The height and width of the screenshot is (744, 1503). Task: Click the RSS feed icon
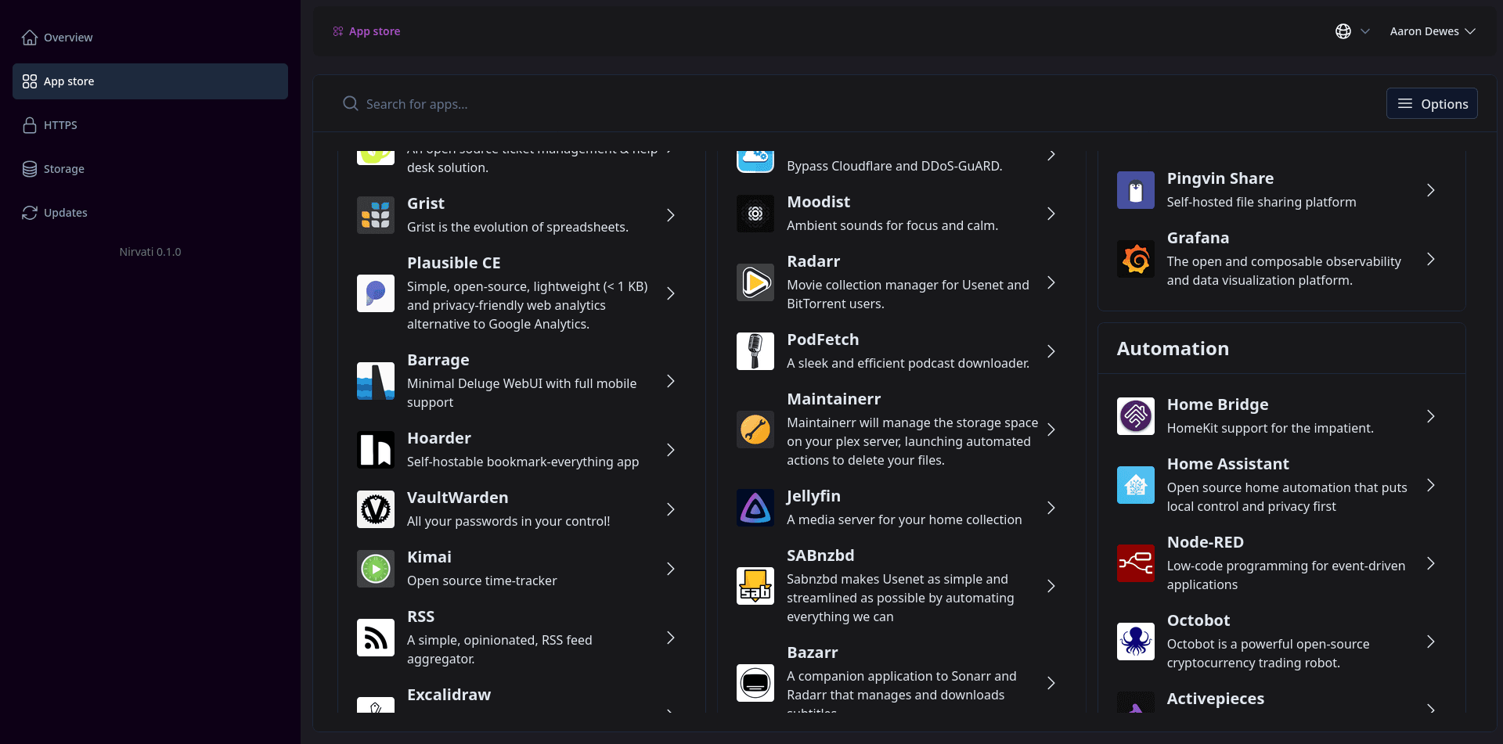click(x=375, y=638)
